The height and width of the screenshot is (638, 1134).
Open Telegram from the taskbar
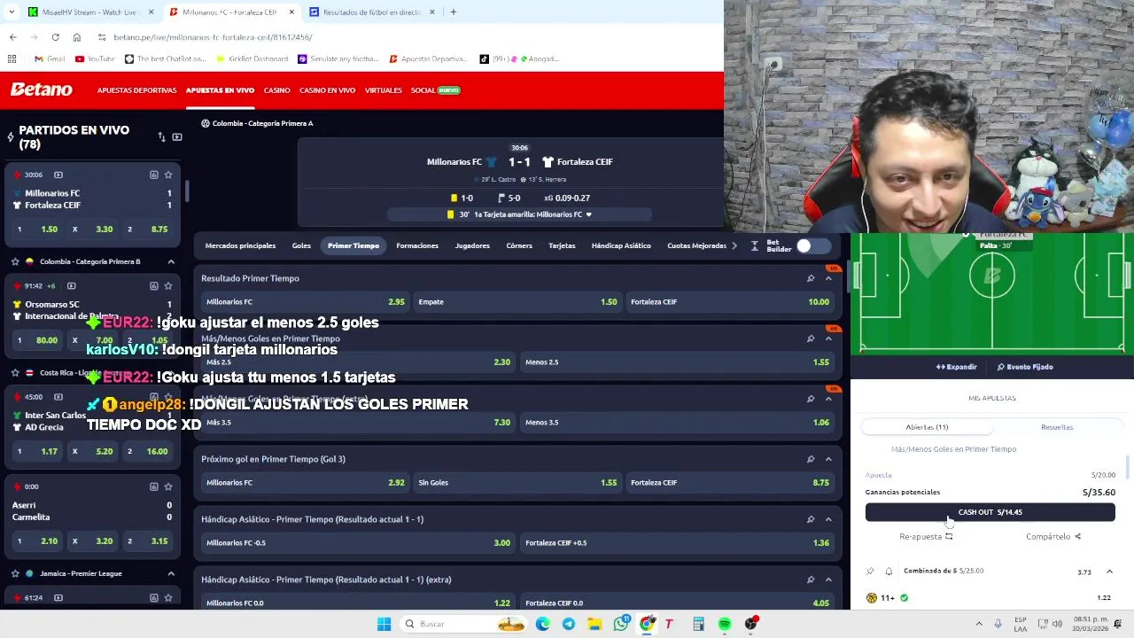coord(569,624)
